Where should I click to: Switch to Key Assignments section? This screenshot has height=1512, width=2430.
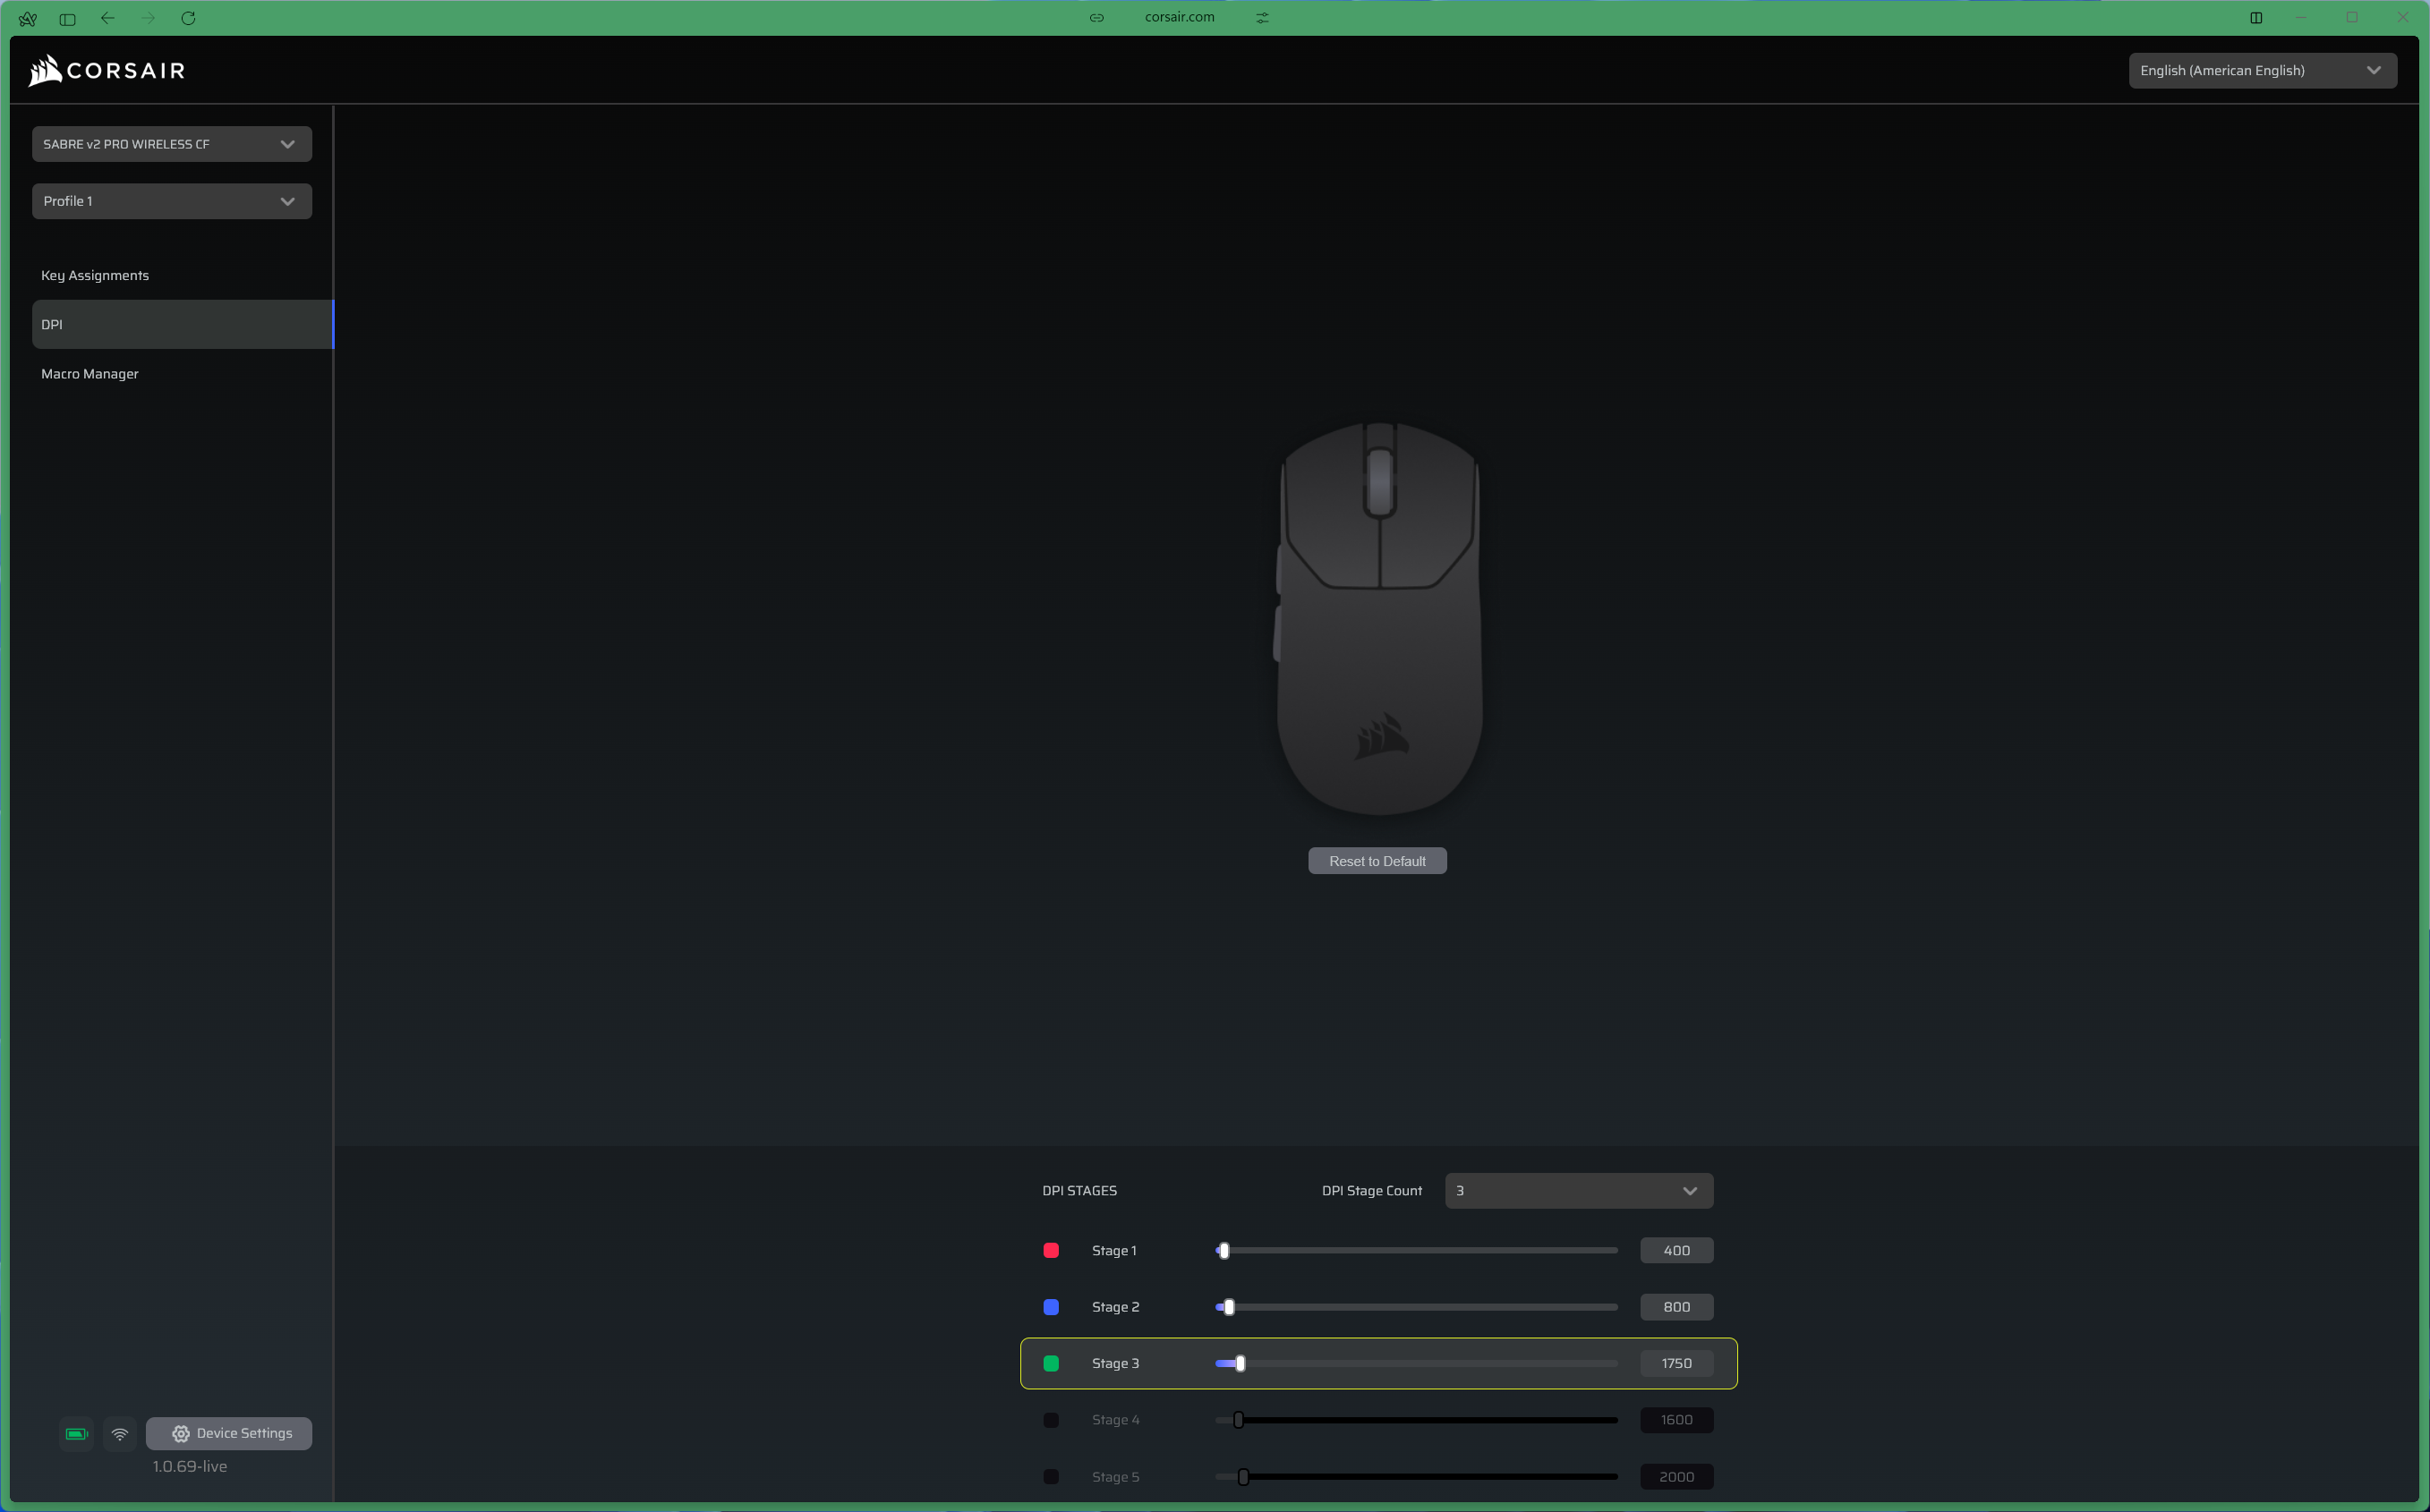click(95, 275)
